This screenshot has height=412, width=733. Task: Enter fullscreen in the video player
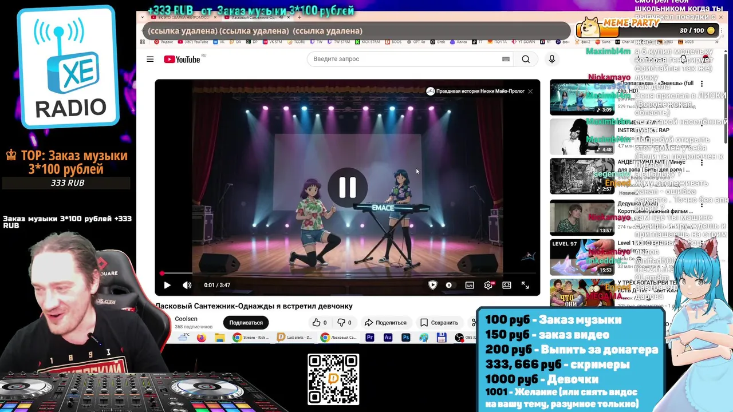[x=525, y=285]
